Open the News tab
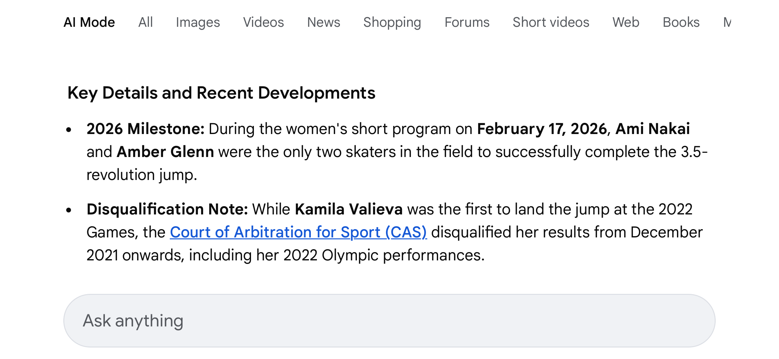779x359 pixels. [323, 22]
